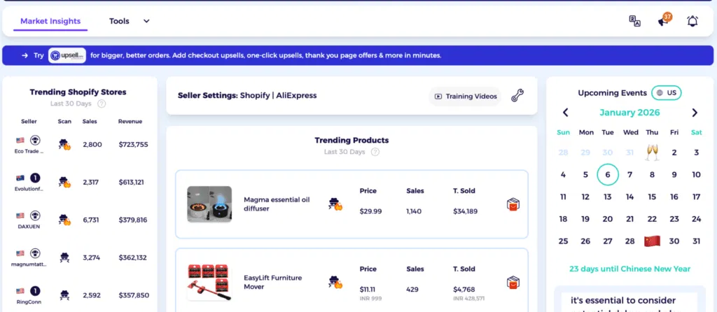
Task: Click the Seller column header
Action: pyautogui.click(x=29, y=122)
